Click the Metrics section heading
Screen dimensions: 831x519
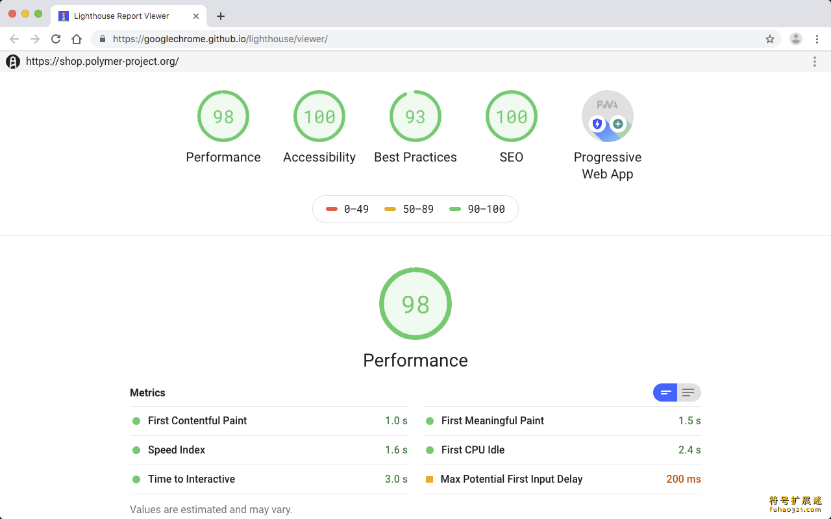pos(147,392)
